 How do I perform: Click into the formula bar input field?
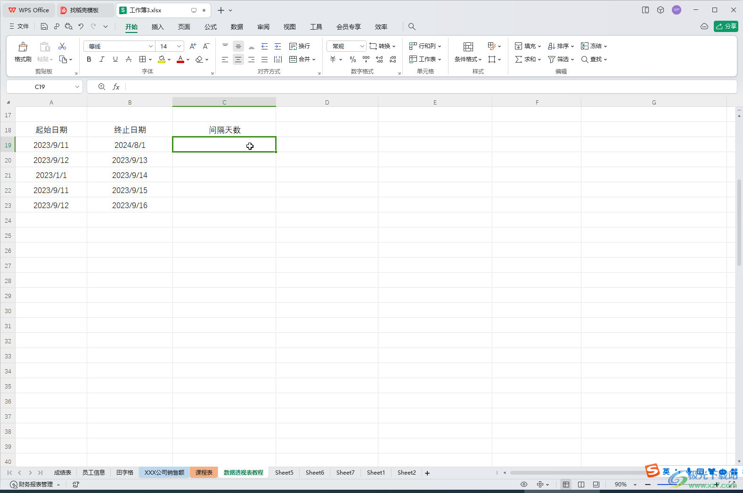pyautogui.click(x=431, y=87)
